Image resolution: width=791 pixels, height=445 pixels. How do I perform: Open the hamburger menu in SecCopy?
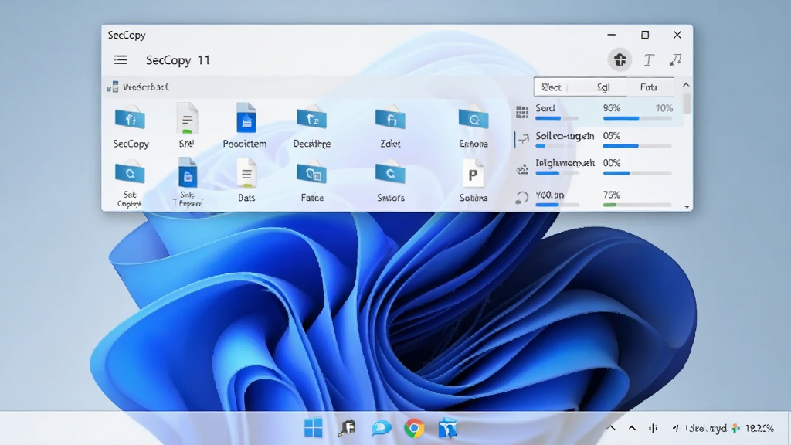[x=120, y=60]
